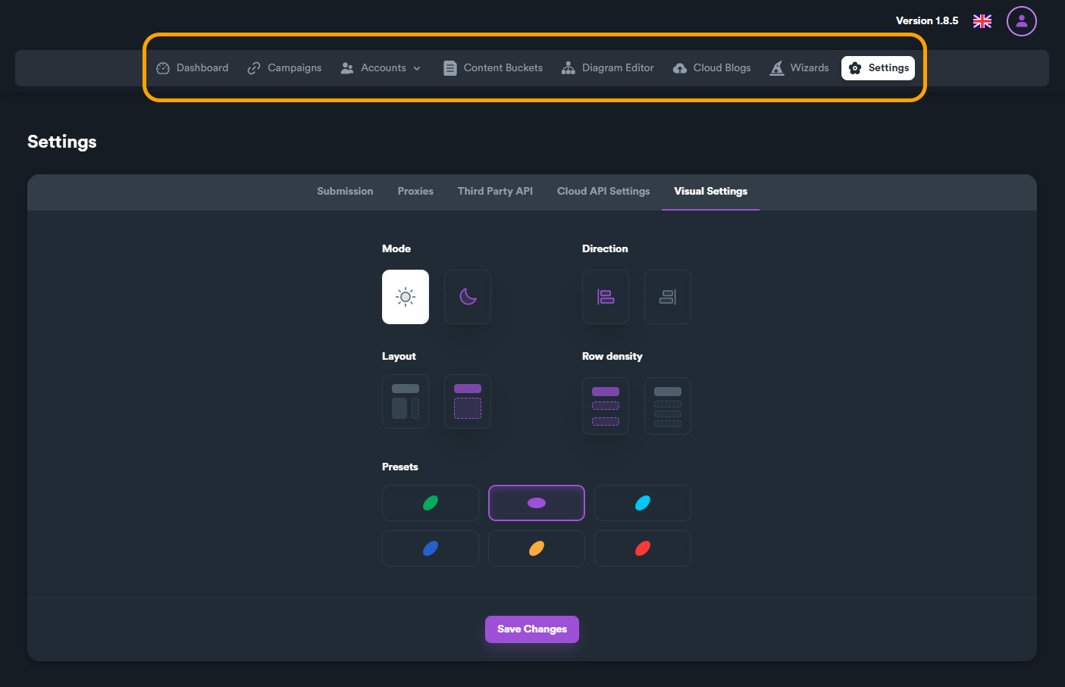Screen dimensions: 1065x687
Task: Go to Cloud API Settings tab
Action: pyautogui.click(x=603, y=192)
